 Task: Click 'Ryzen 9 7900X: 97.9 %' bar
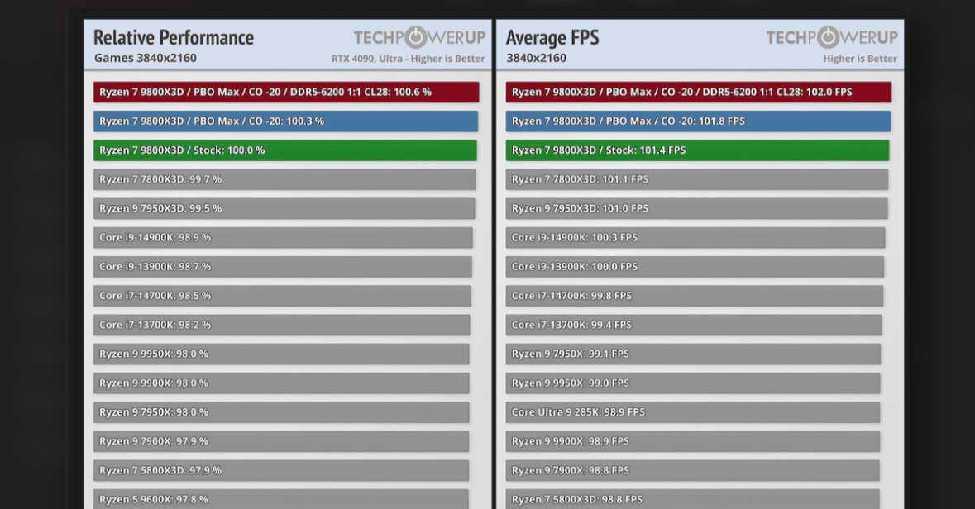click(x=281, y=441)
